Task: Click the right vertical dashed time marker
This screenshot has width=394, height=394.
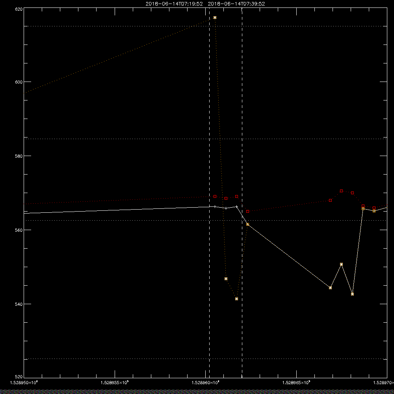Action: (x=242, y=193)
